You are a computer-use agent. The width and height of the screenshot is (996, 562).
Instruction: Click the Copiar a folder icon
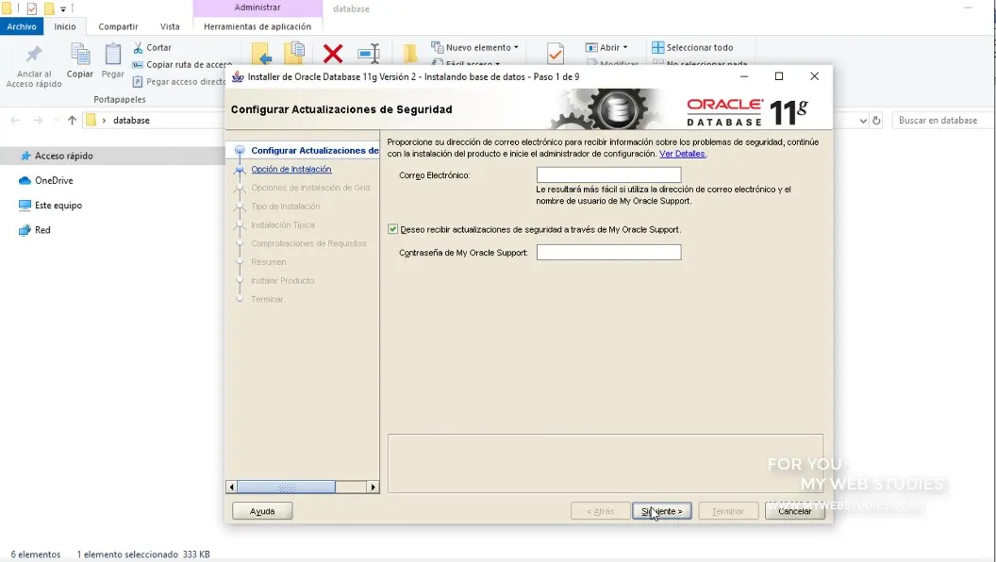click(x=294, y=54)
